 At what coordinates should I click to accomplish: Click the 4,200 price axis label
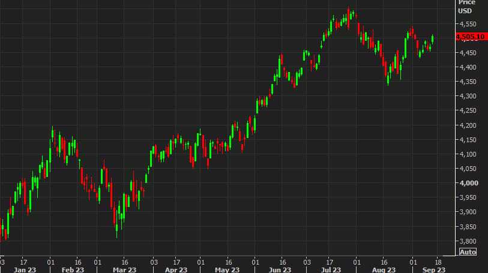pyautogui.click(x=468, y=125)
